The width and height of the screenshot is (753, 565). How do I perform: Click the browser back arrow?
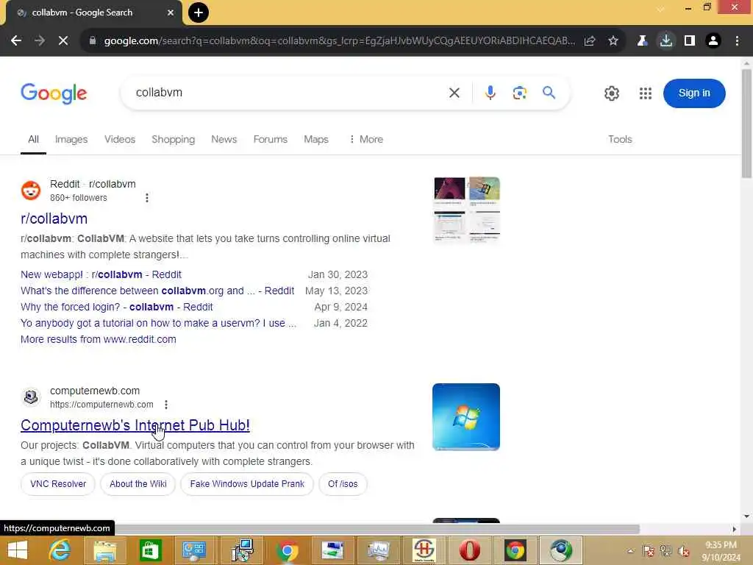coord(16,41)
